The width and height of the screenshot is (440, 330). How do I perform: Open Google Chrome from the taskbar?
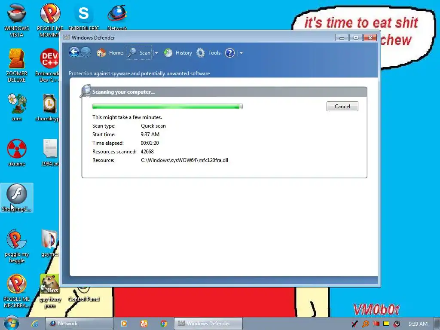tap(164, 324)
